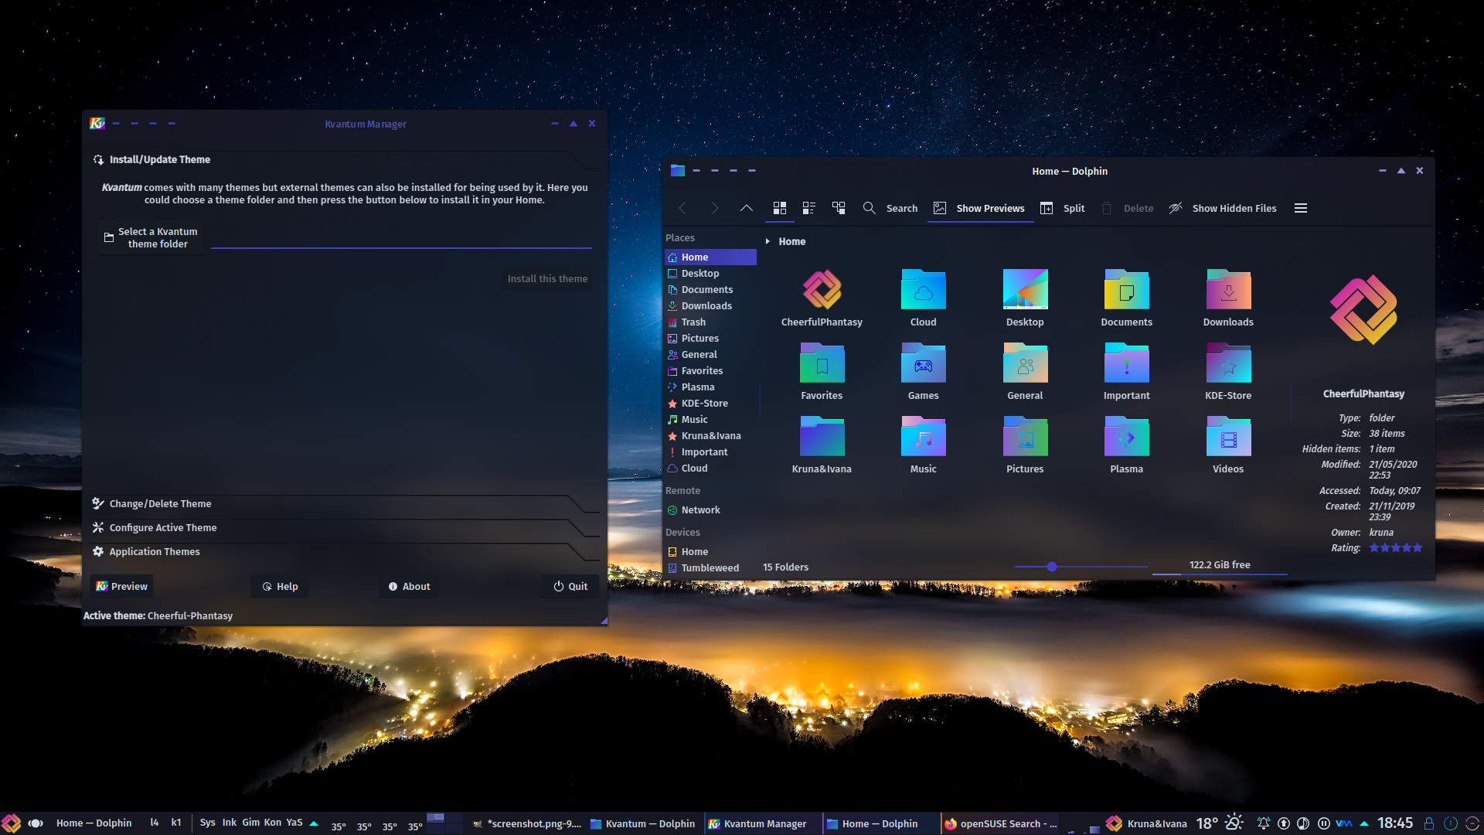Image resolution: width=1484 pixels, height=835 pixels.
Task: Select the Pictures folder in file view
Action: point(1025,437)
